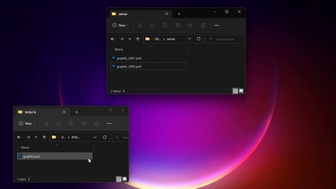The width and height of the screenshot is (336, 189).
Task: Switch to details view in Artist A window
Action: [119, 179]
